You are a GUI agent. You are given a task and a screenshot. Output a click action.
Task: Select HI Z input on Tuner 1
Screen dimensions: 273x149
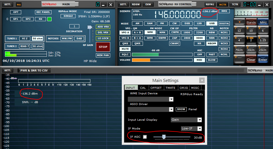point(25,38)
